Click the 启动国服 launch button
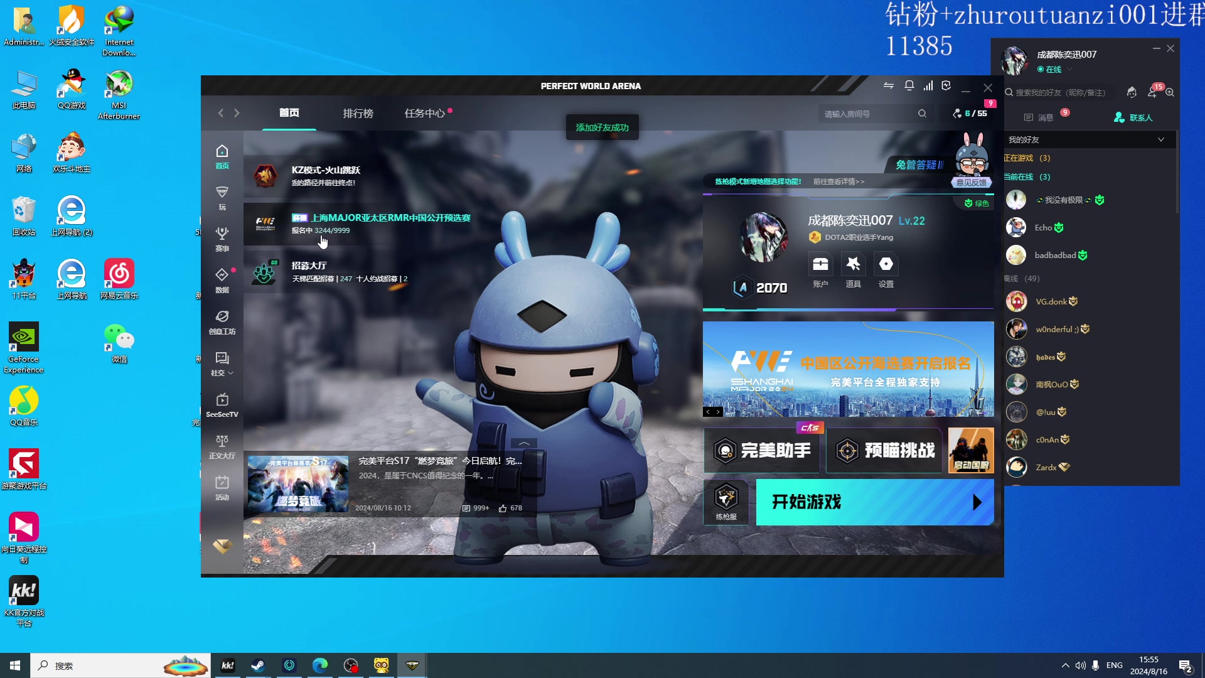 pyautogui.click(x=971, y=450)
